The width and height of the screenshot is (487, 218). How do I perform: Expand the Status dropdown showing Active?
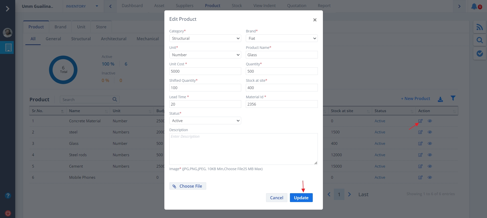point(205,121)
